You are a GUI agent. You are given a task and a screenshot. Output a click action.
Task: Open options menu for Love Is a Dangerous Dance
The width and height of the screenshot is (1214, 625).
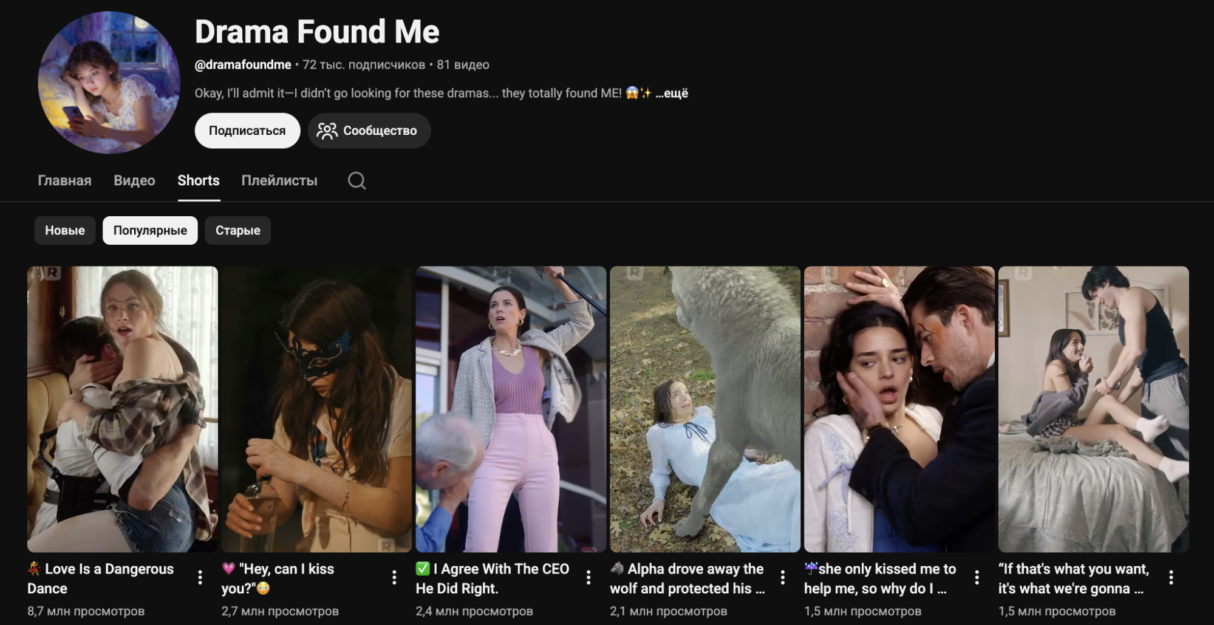click(200, 578)
